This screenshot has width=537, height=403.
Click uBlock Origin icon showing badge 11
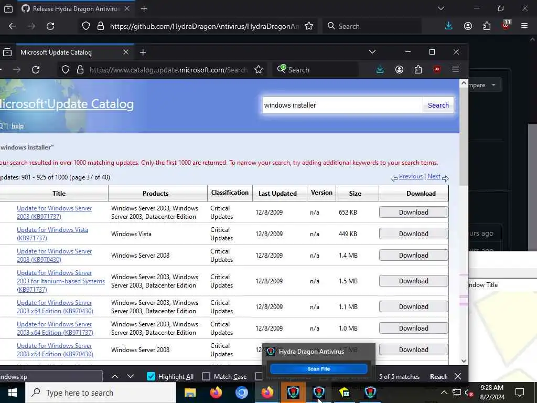pos(506,25)
